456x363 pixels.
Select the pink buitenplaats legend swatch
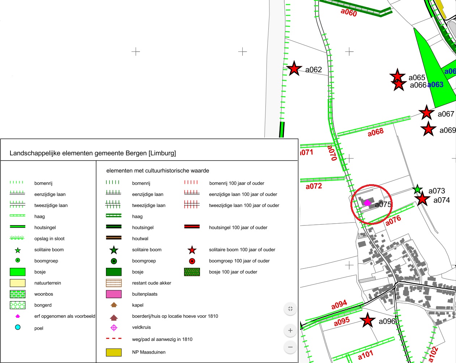click(x=114, y=294)
